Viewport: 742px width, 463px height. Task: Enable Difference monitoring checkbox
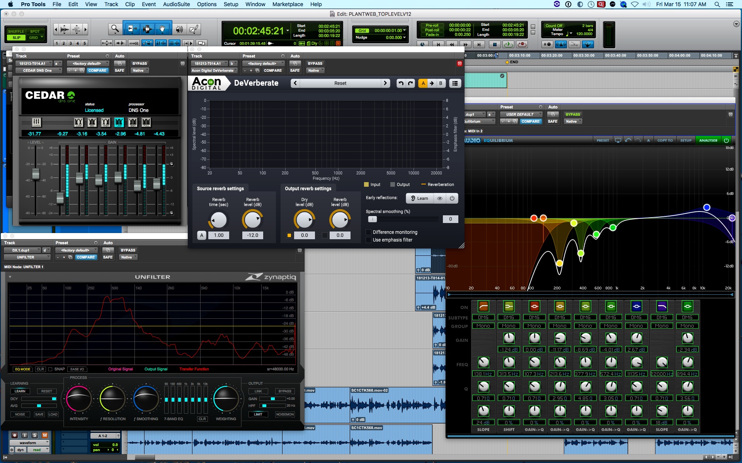(368, 232)
